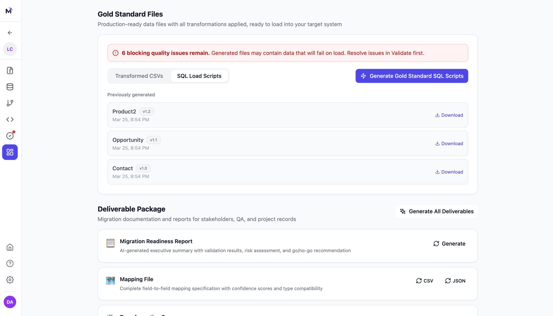
Task: Open the DA user avatar
Action: [10, 302]
